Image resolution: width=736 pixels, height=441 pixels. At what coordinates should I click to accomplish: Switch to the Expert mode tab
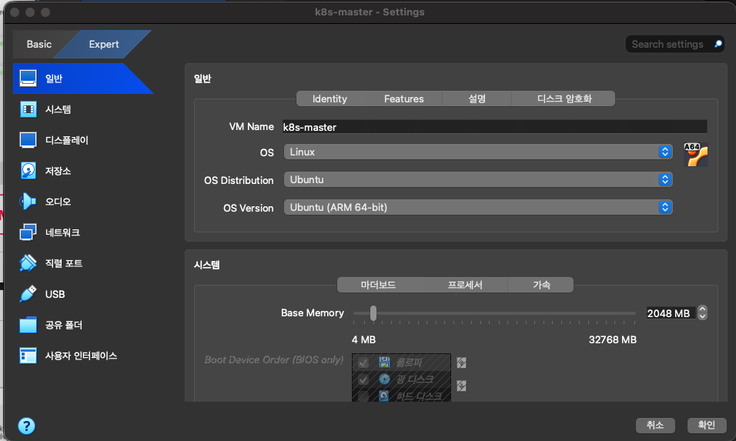coord(104,44)
